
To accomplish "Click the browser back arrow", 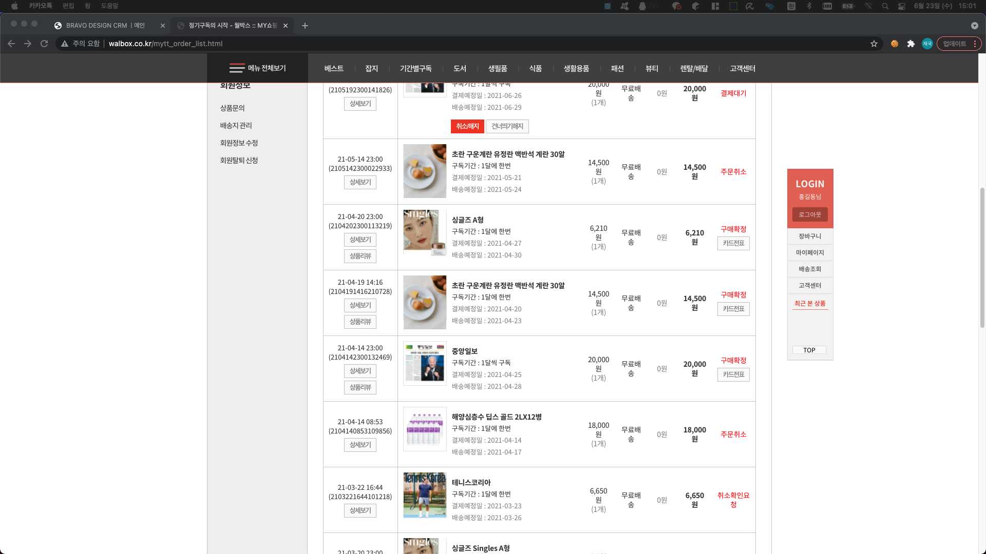I will pos(11,44).
